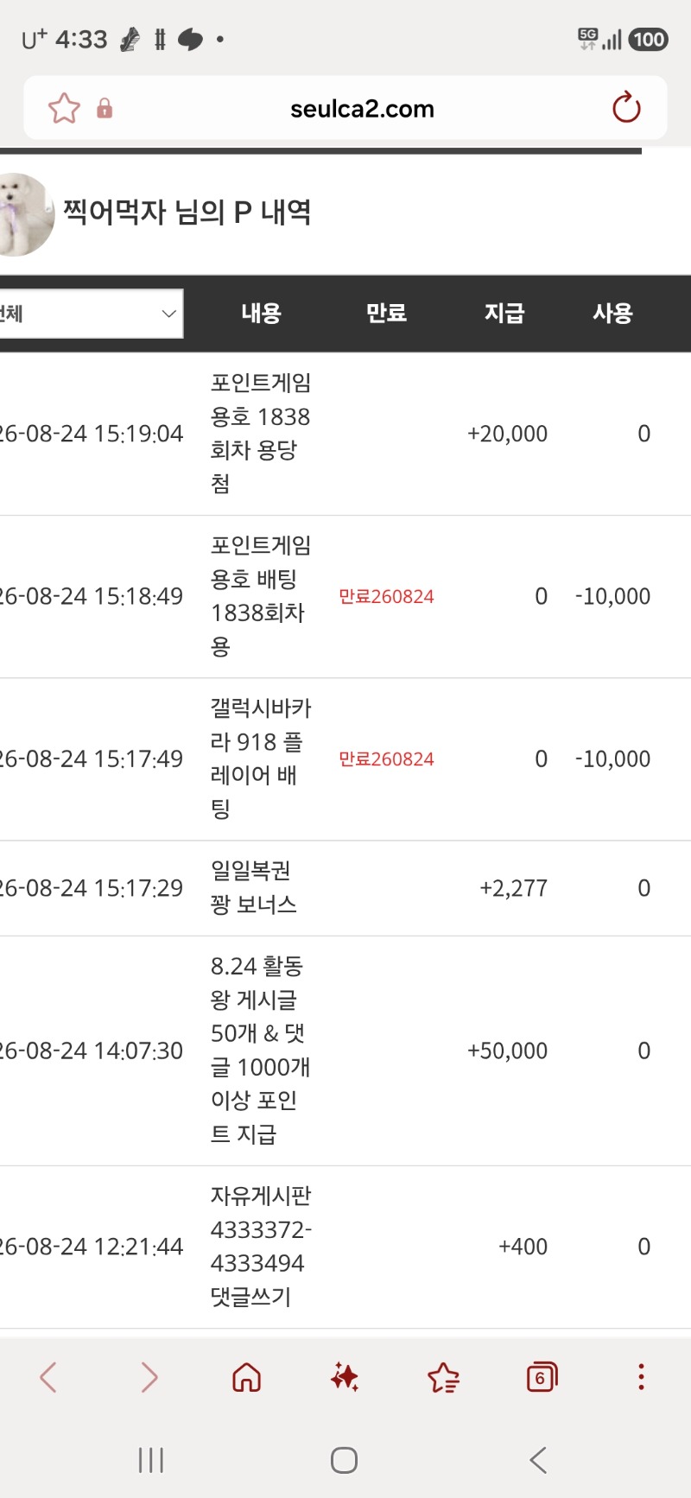Open the 자유게시판 4333372 댓글쓰기 entry
This screenshot has width=691, height=1498.
(261, 1247)
